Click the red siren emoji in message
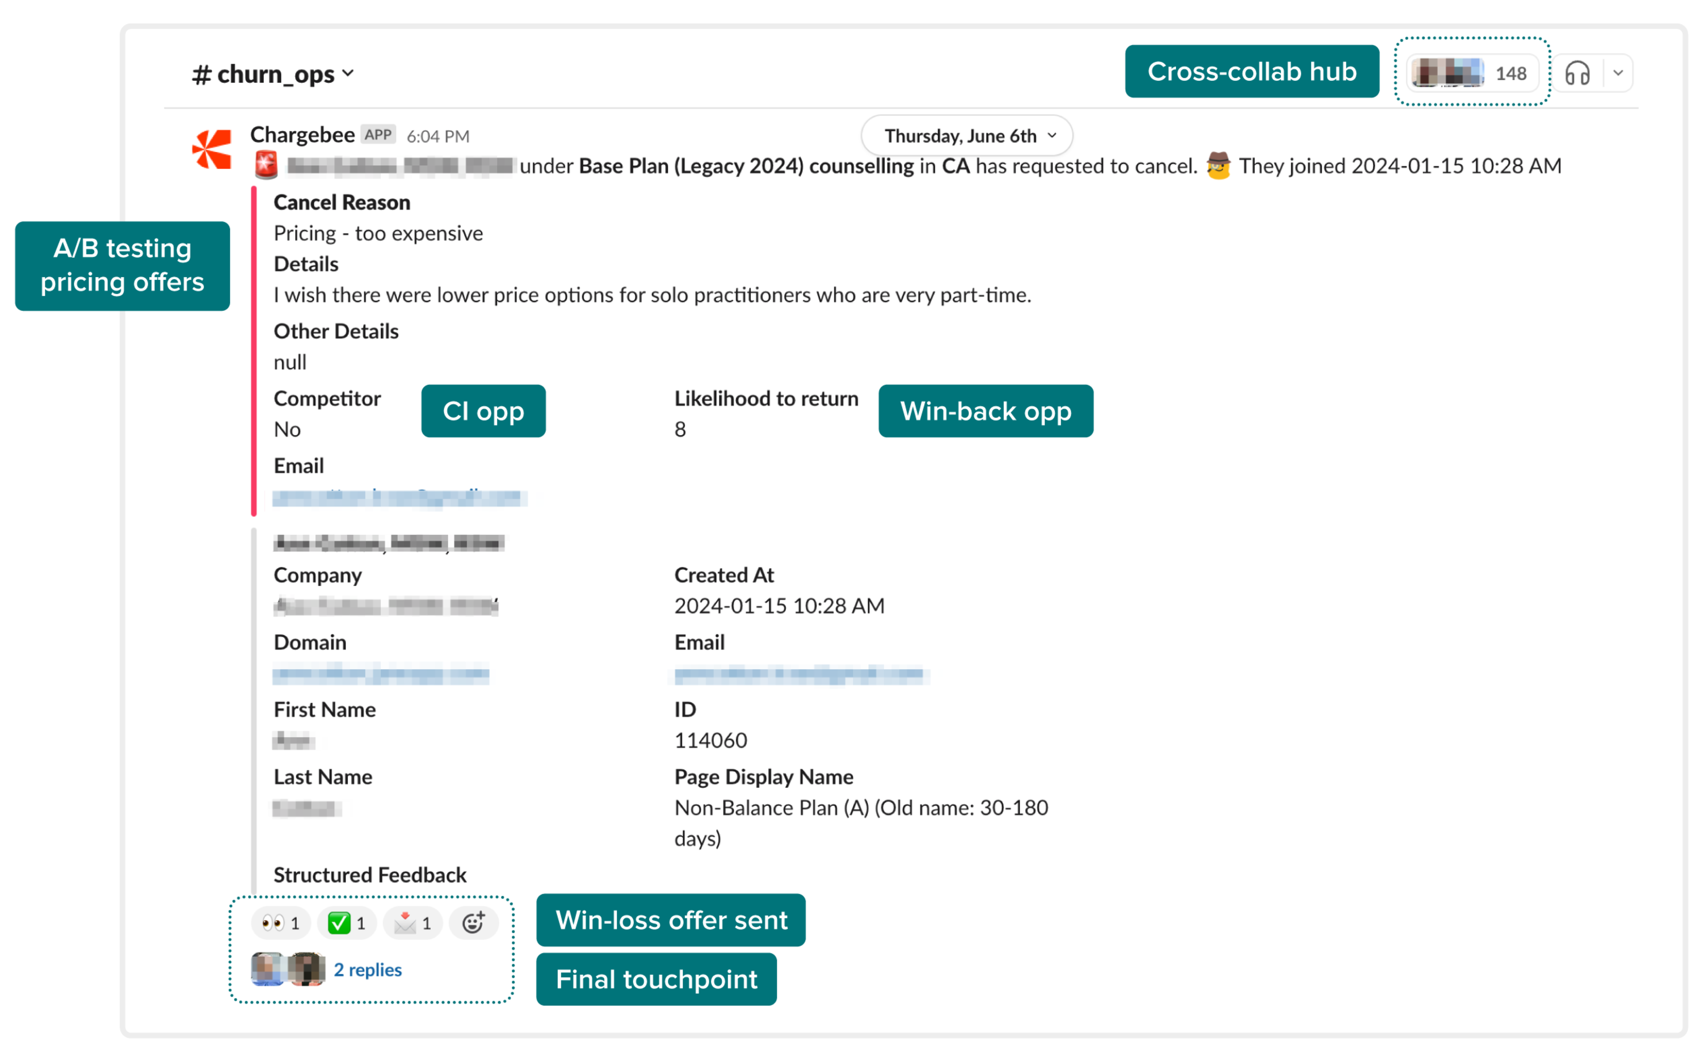Viewport: 1698px width, 1046px height. click(x=266, y=165)
